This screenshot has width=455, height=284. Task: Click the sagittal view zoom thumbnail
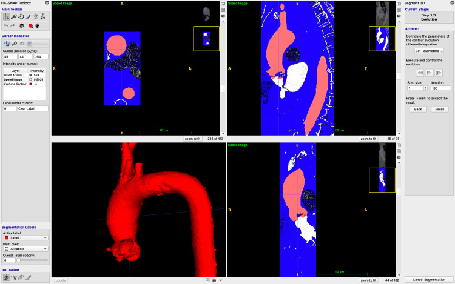point(382,39)
